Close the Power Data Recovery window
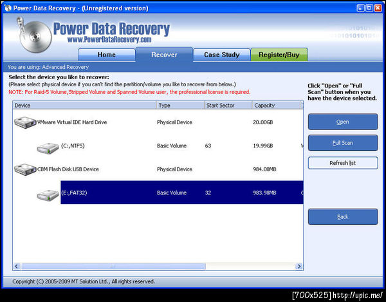 (378, 8)
